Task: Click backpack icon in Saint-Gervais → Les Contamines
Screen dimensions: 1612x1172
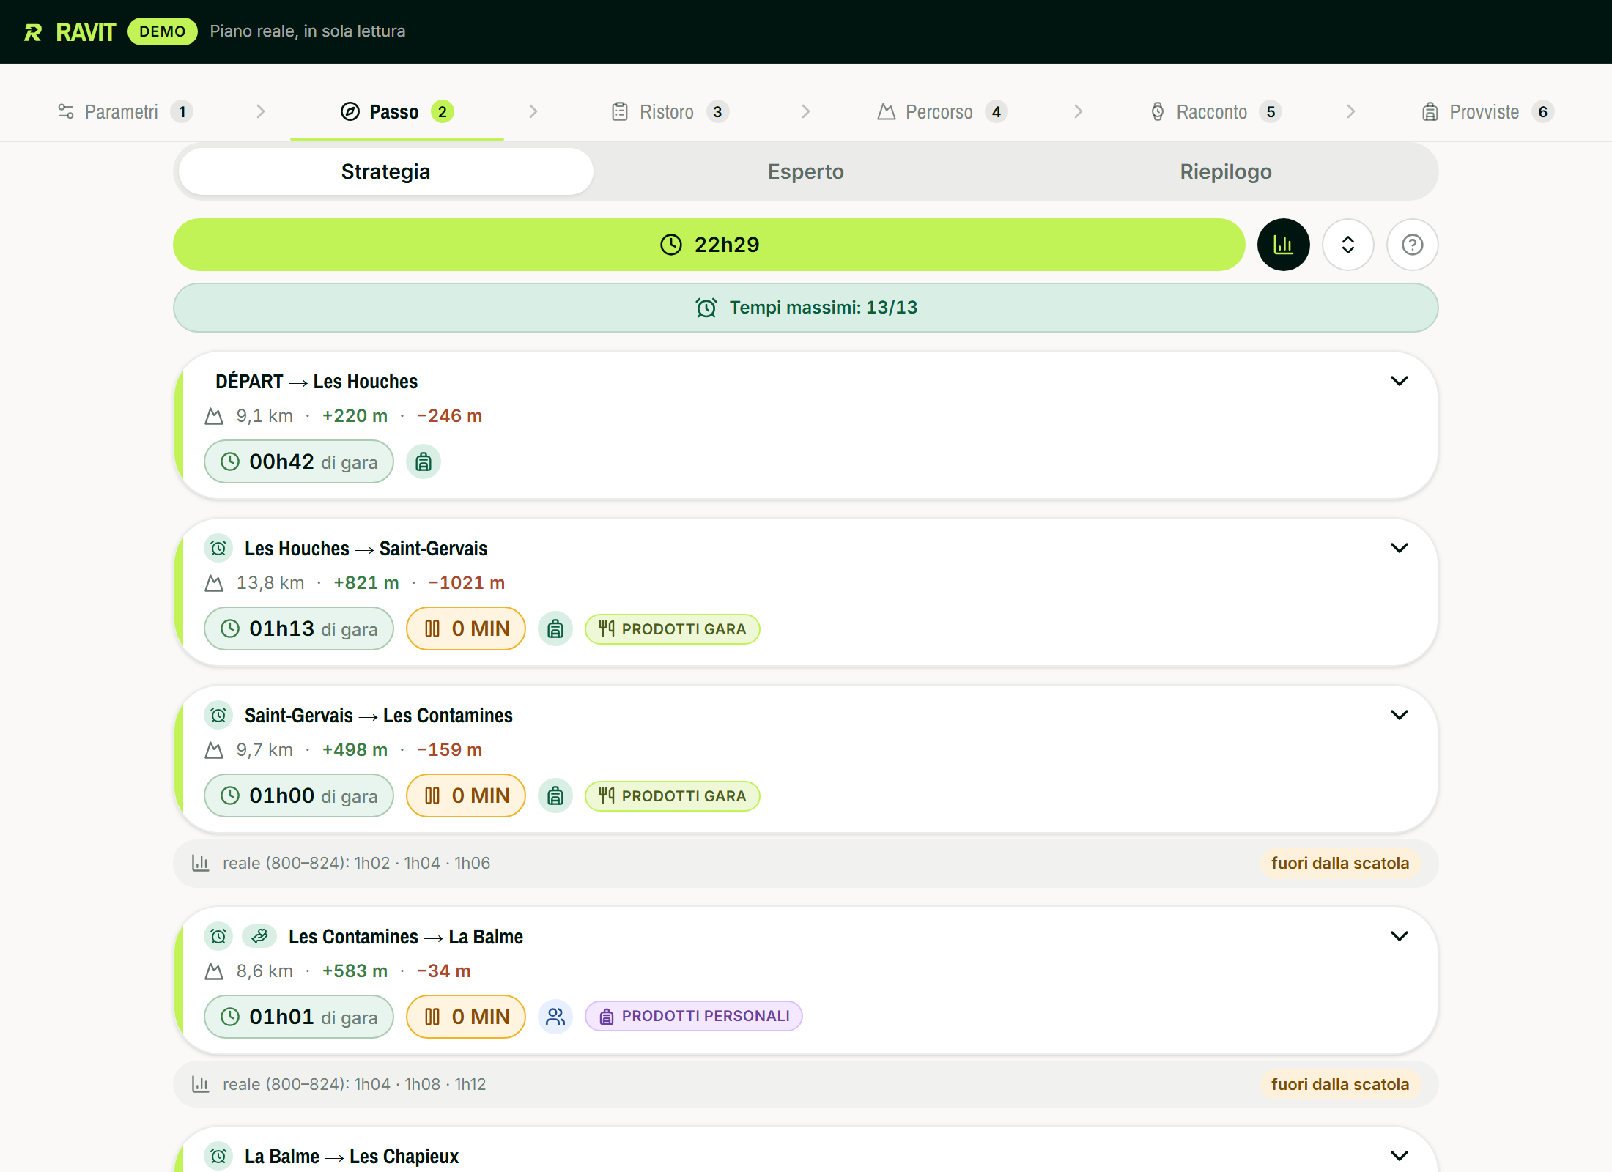Action: pos(555,795)
